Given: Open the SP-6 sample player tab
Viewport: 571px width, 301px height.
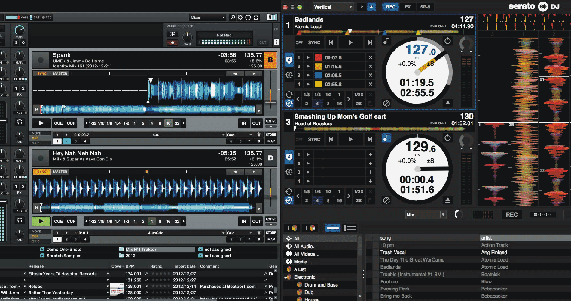Looking at the screenshot, I should point(425,7).
